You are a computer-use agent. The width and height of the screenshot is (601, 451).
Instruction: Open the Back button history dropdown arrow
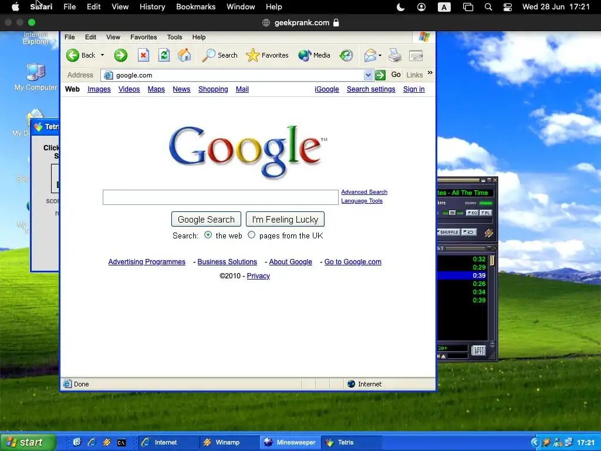[x=102, y=55]
